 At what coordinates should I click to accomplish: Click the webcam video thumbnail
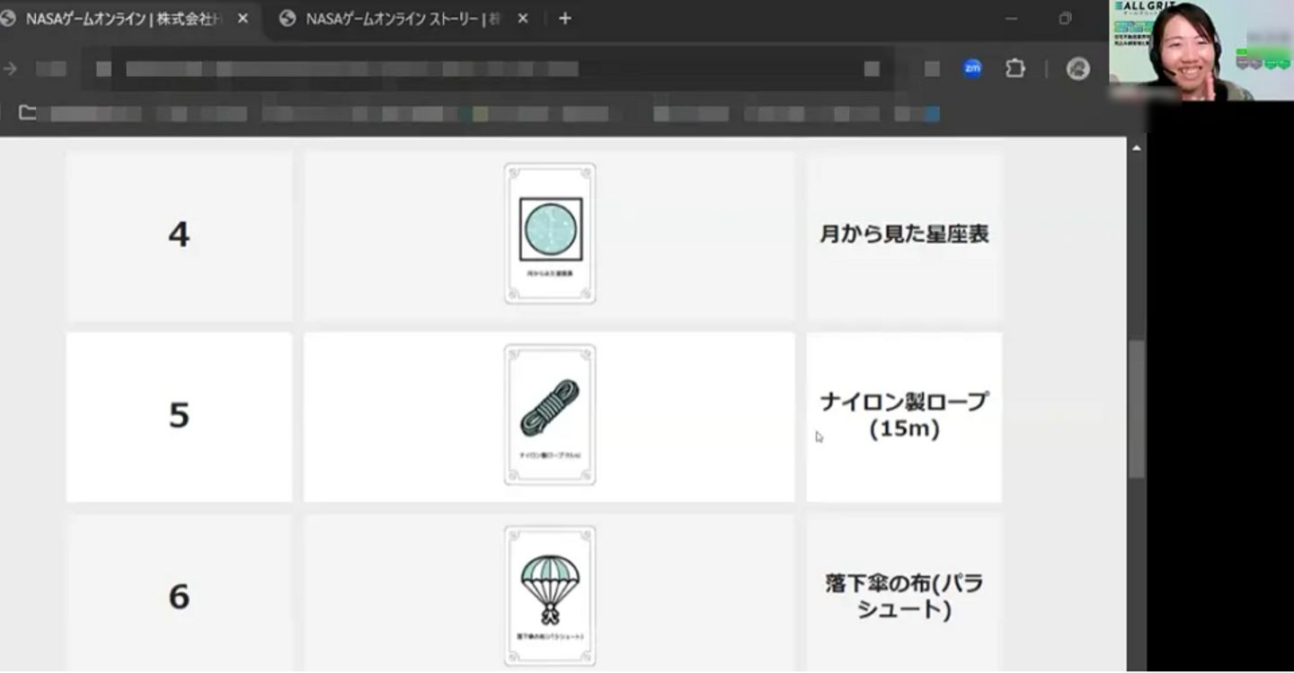tap(1201, 50)
